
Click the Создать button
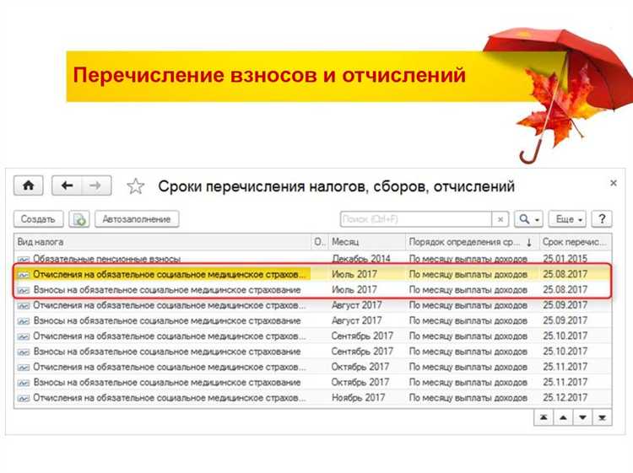[x=38, y=219]
